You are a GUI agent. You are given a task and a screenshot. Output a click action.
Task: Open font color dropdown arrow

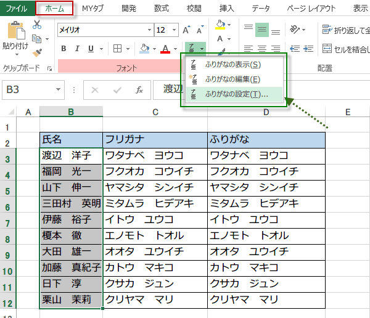click(175, 49)
